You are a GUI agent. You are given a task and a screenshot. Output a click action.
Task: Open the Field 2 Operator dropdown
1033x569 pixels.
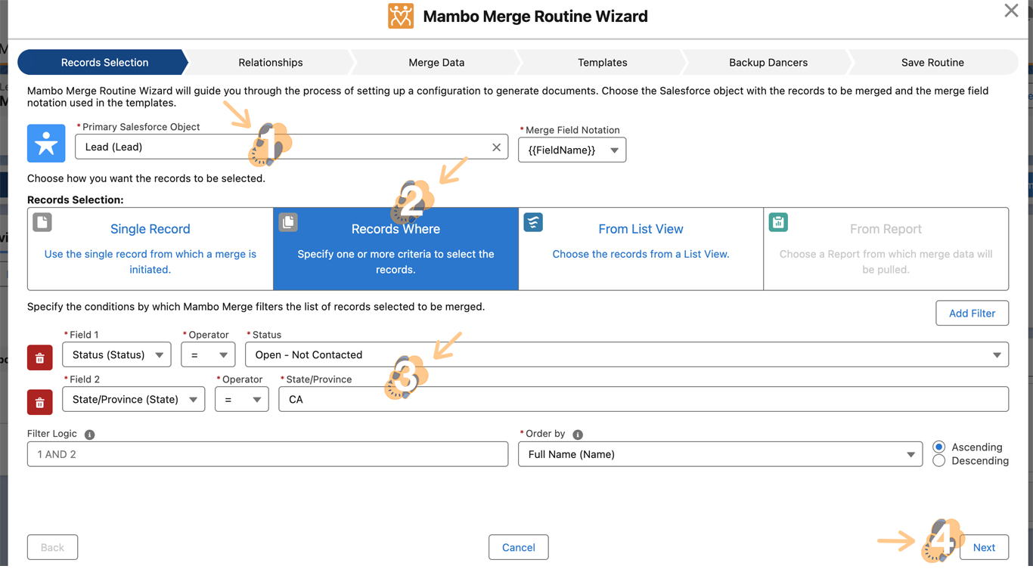[x=241, y=400]
